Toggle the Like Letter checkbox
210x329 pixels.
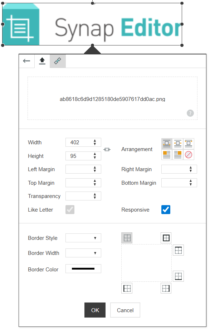pos(70,210)
